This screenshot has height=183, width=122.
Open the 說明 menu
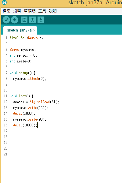coord(53,11)
